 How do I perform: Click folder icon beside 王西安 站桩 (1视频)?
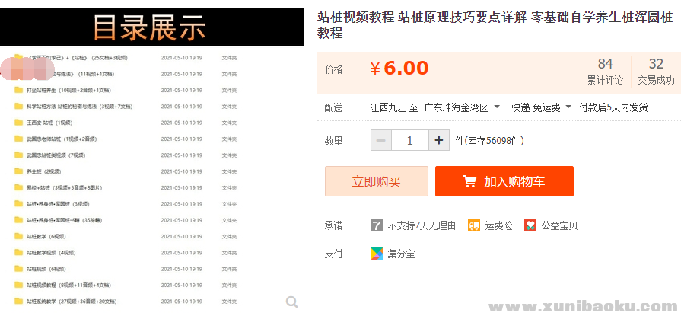pos(19,123)
